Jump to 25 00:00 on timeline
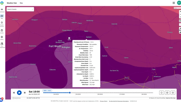 tap(78, 94)
